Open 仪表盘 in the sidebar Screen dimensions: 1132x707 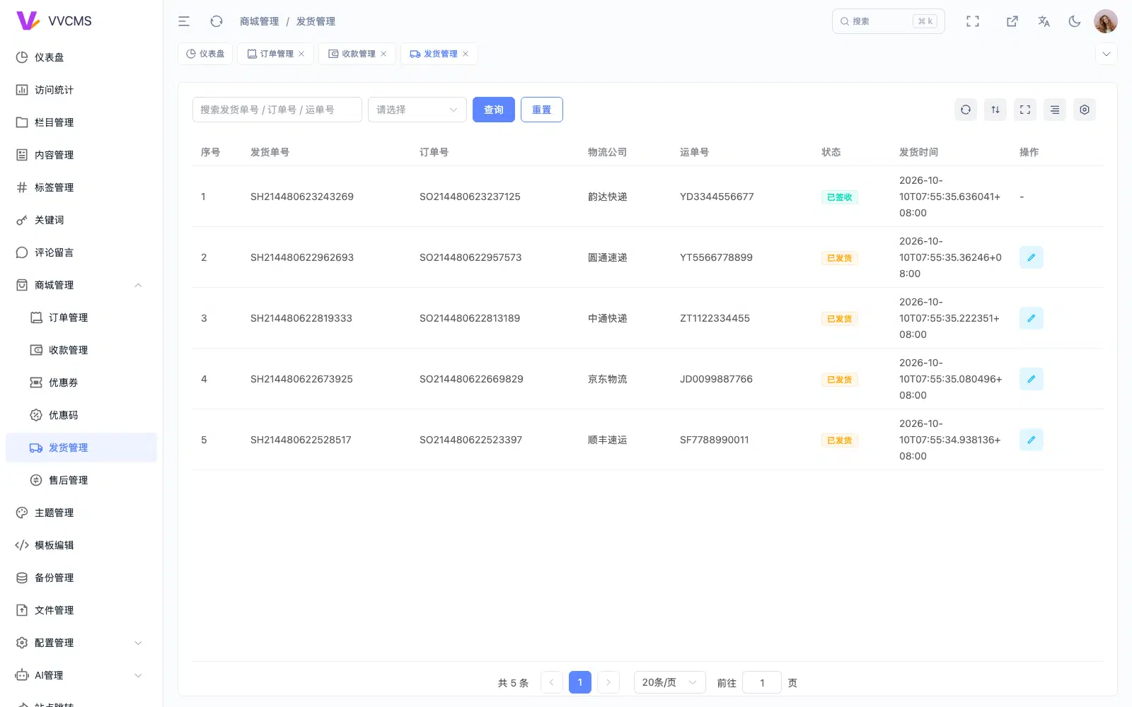point(81,57)
